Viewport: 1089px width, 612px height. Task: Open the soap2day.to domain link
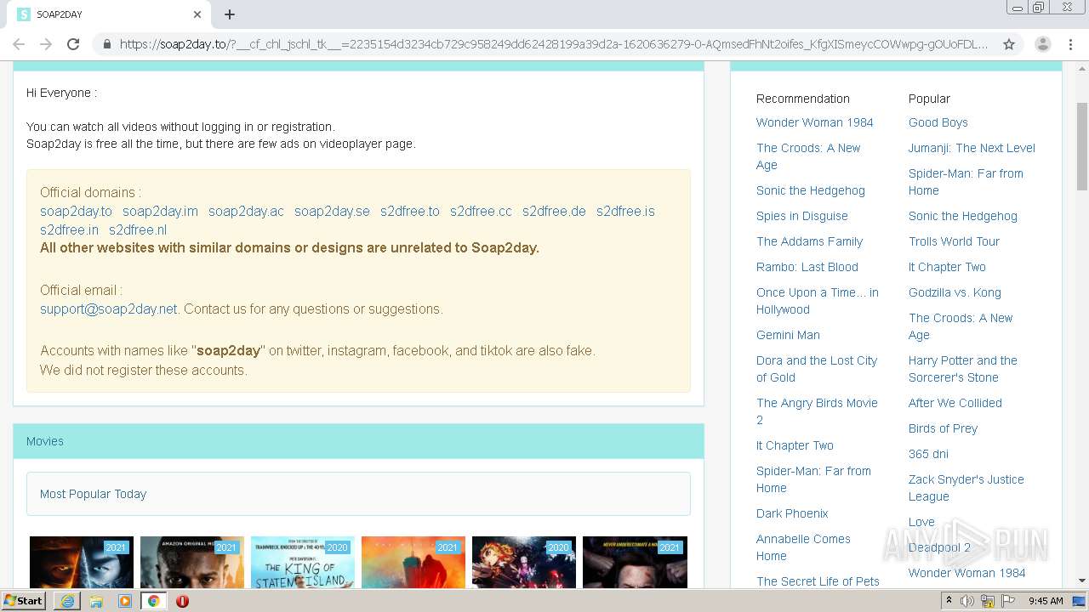click(x=76, y=211)
